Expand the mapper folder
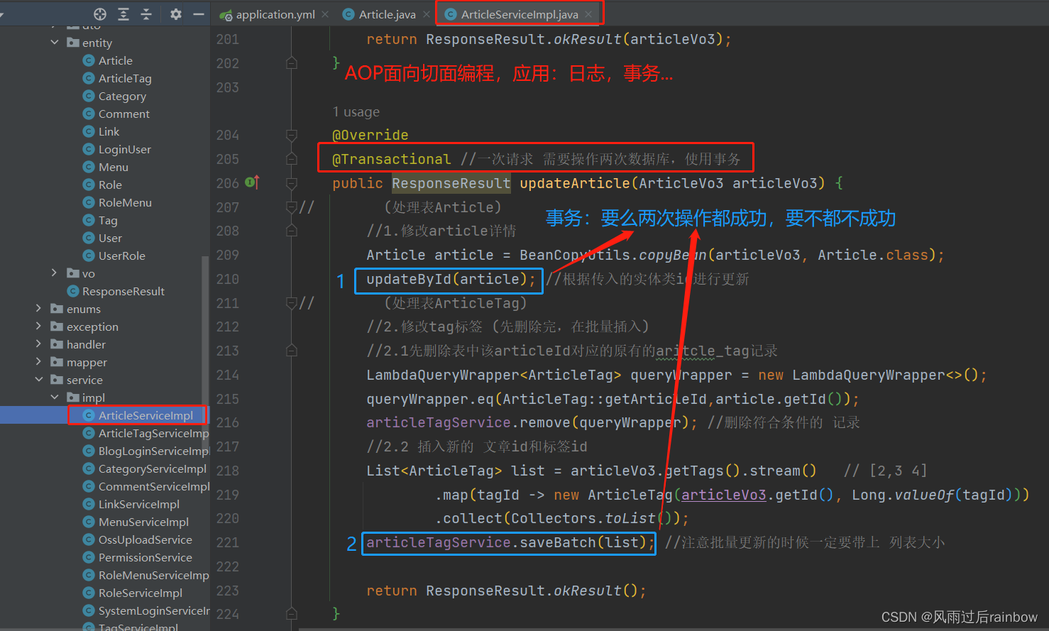1049x631 pixels. pos(39,362)
